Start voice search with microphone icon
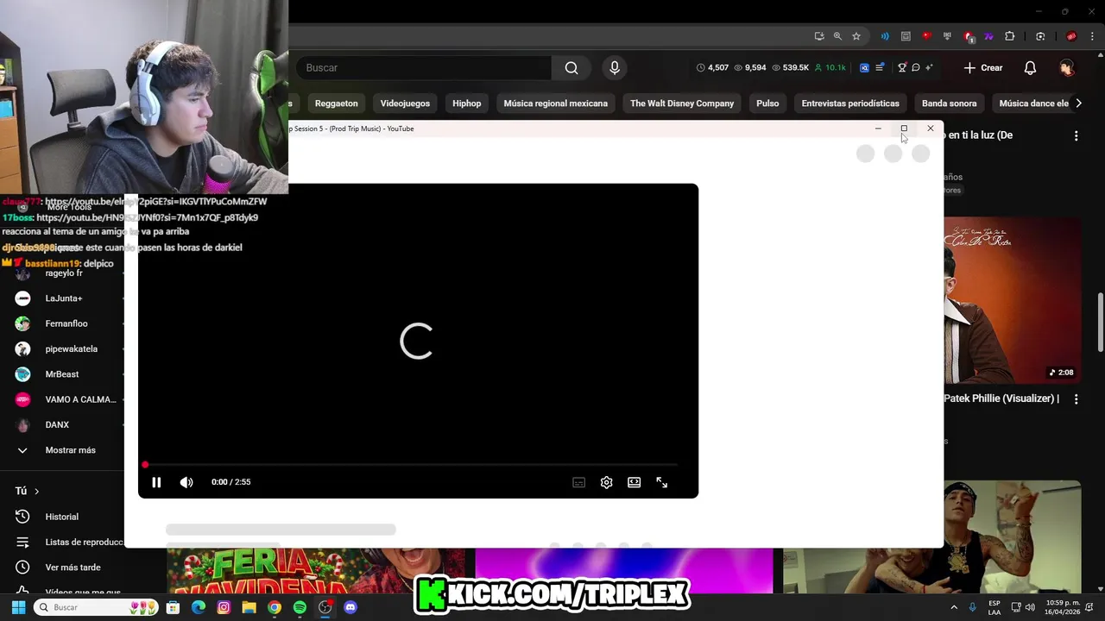 point(615,68)
